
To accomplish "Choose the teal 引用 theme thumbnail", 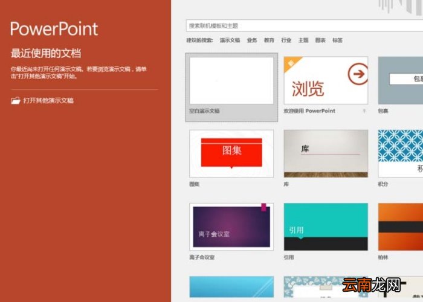I will pyautogui.click(x=326, y=226).
